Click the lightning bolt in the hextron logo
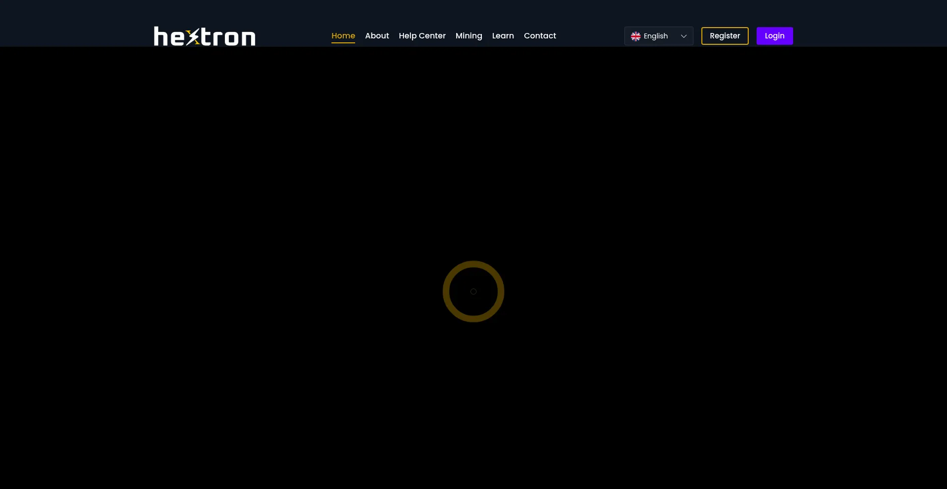 [193, 35]
